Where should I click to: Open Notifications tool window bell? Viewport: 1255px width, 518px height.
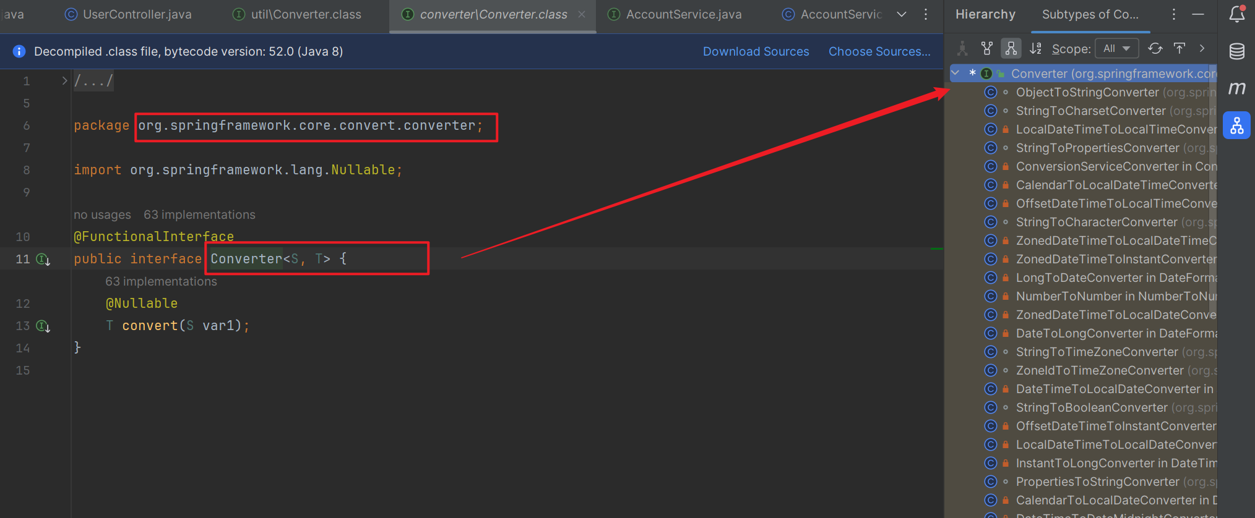pos(1237,14)
